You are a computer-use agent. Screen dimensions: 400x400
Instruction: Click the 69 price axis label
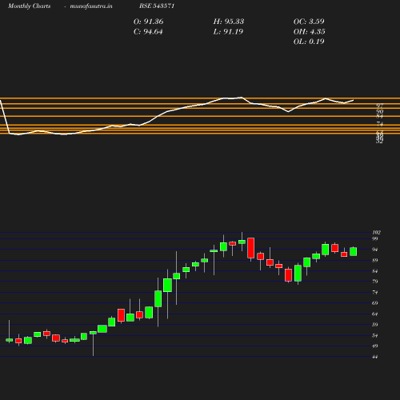coord(375,303)
